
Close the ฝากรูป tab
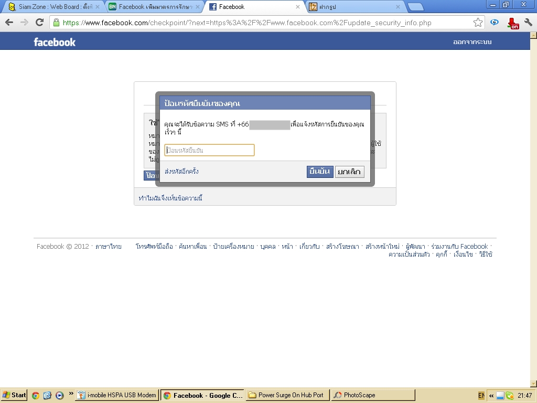pyautogui.click(x=398, y=7)
